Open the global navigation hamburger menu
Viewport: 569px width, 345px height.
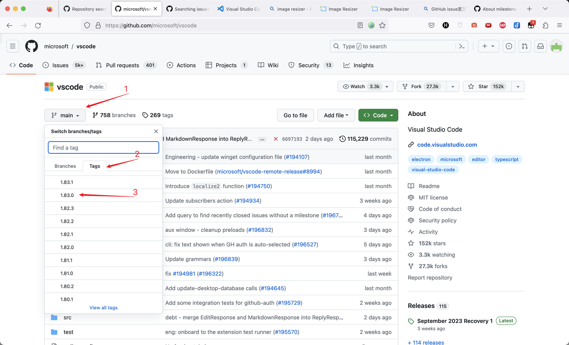coord(13,46)
